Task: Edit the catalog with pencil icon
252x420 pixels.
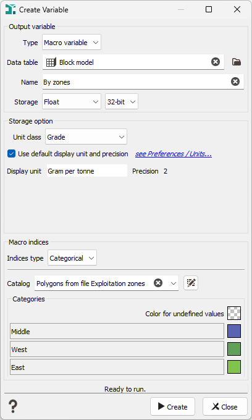Action: click(191, 283)
